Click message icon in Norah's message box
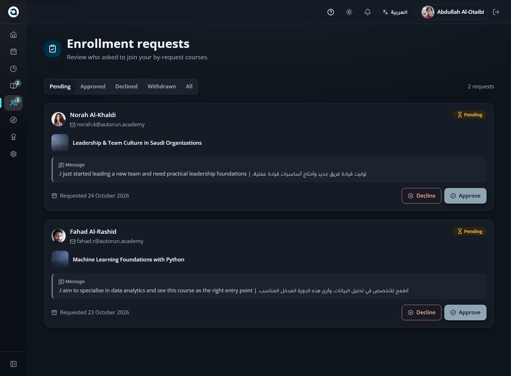This screenshot has width=511, height=376. click(61, 165)
